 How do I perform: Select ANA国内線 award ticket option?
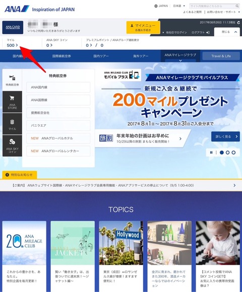click(x=58, y=87)
